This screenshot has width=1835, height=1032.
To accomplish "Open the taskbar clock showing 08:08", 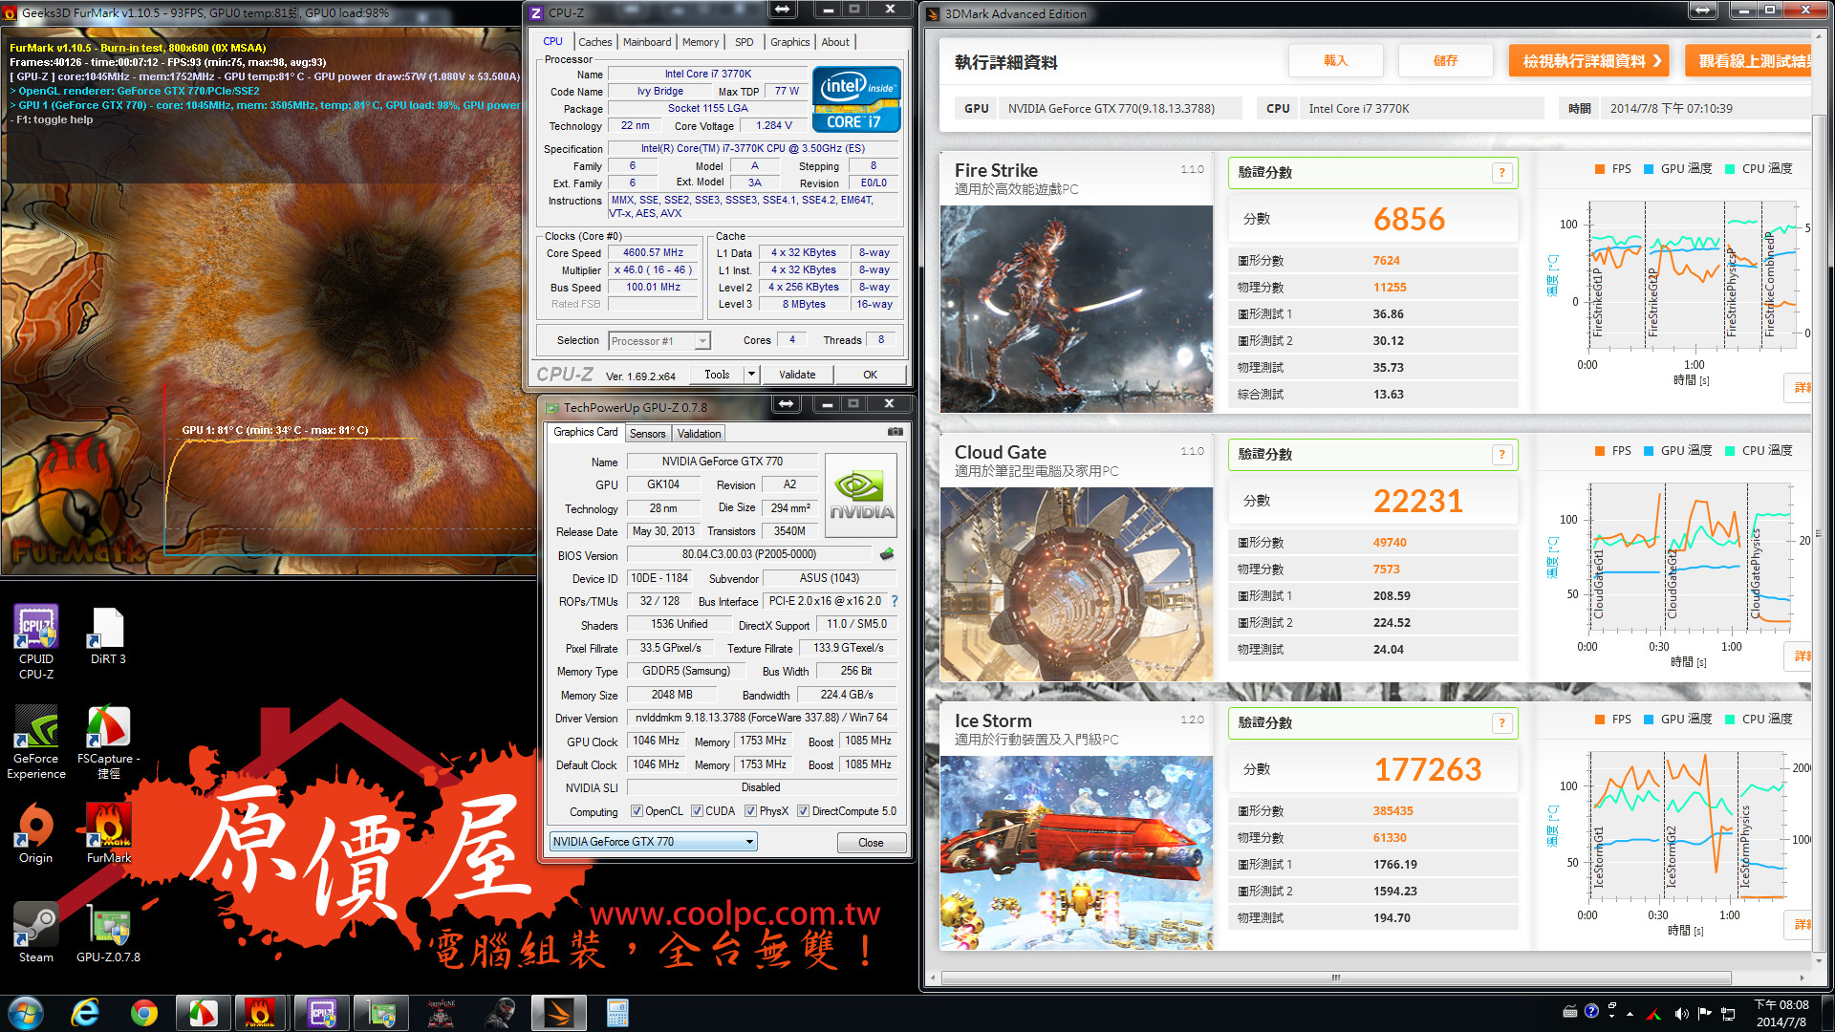I will coord(1781,1013).
